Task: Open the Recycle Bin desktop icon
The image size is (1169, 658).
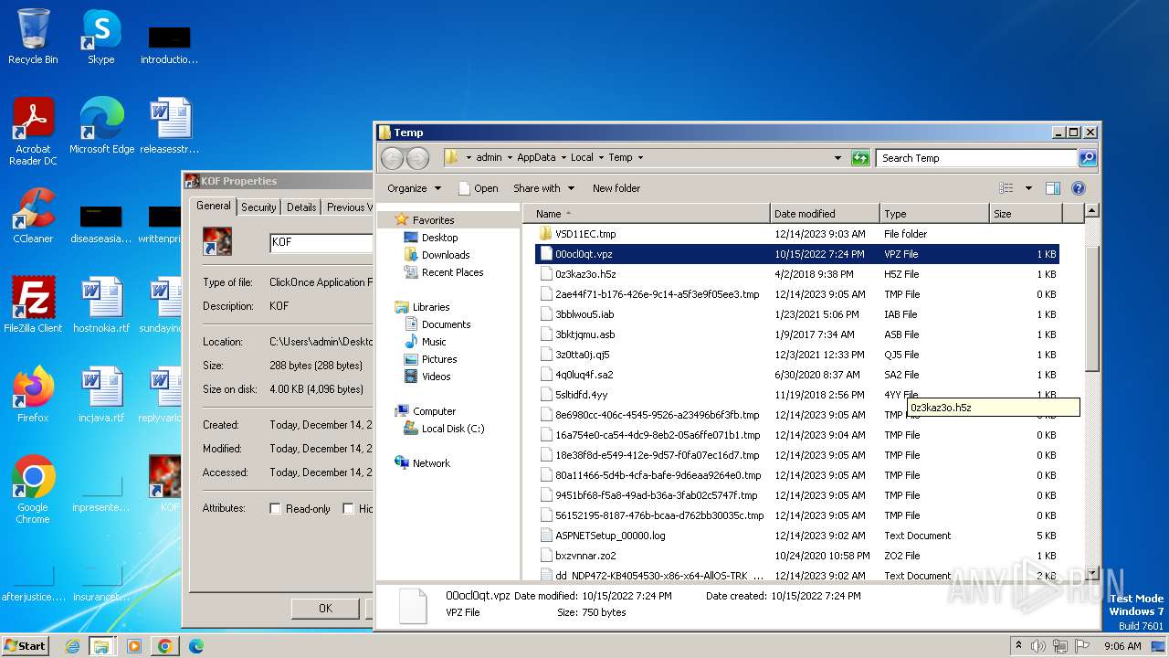Action: pos(33,37)
